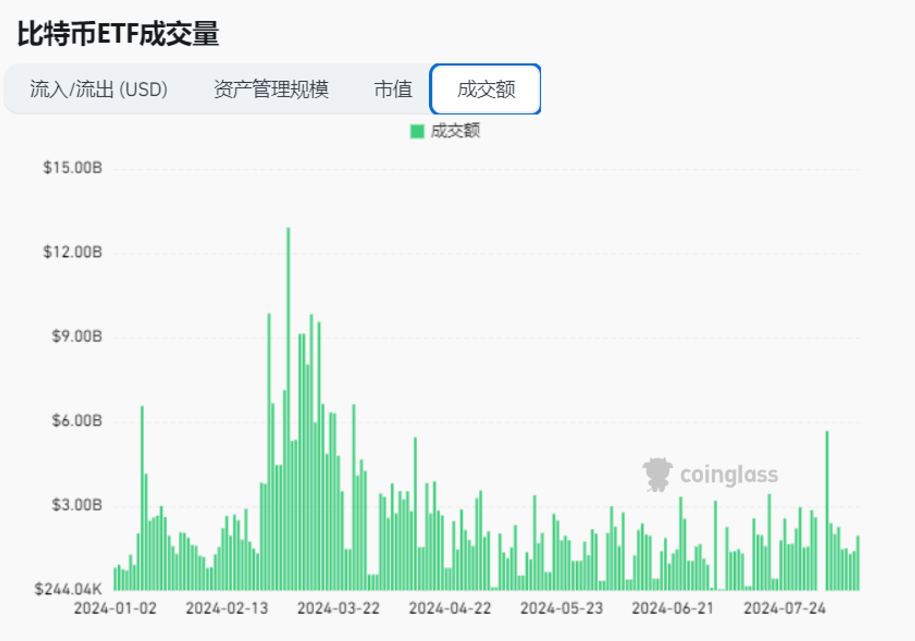Select the 市值 tab
Viewport: 915px width, 641px height.
(393, 89)
